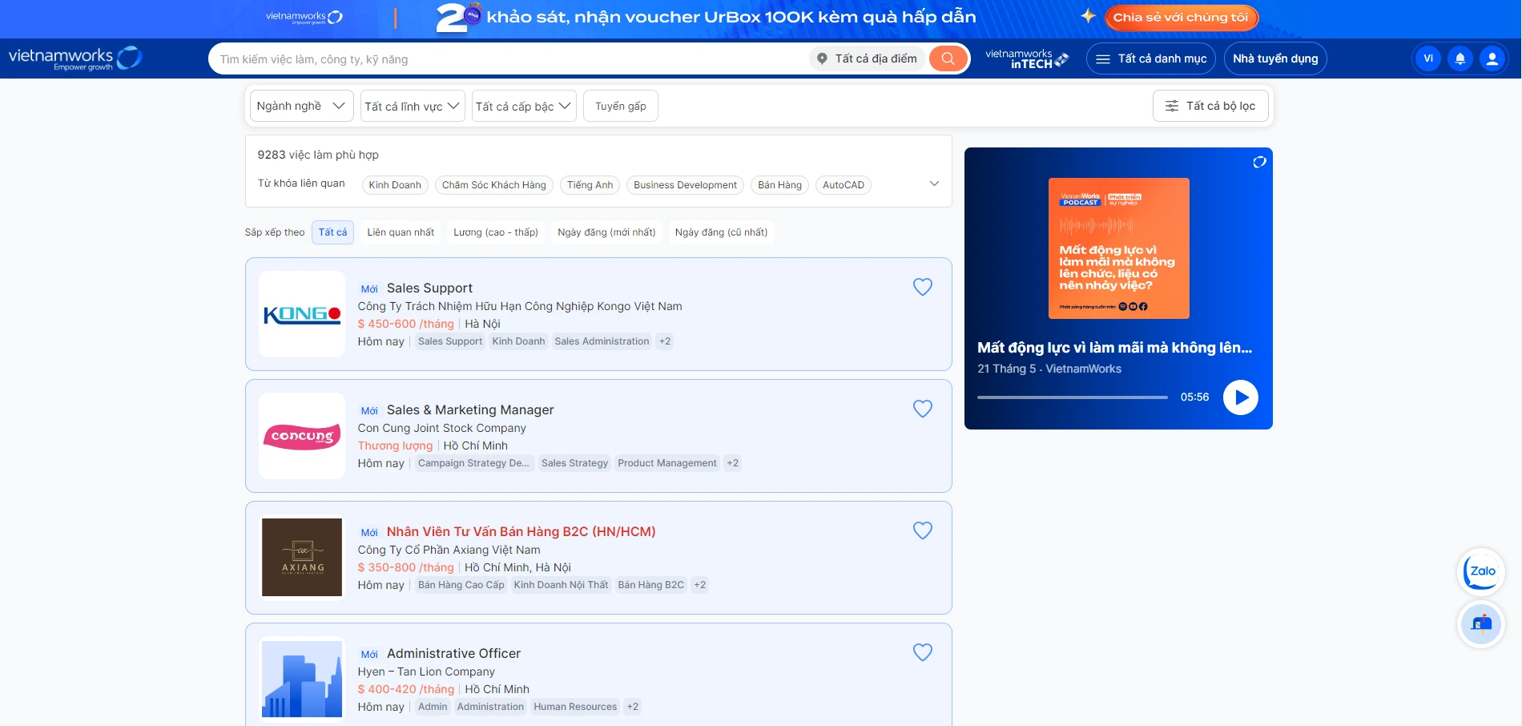Screen dimensions: 1522x726
Task: Click the VietnamWorks logo in header
Action: [x=75, y=58]
